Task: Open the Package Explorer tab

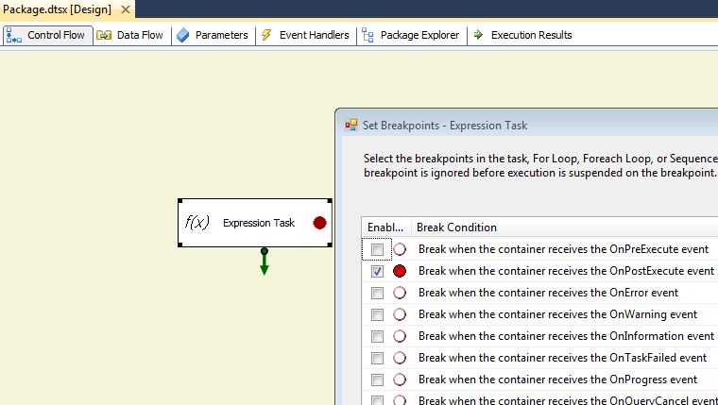Action: [411, 35]
